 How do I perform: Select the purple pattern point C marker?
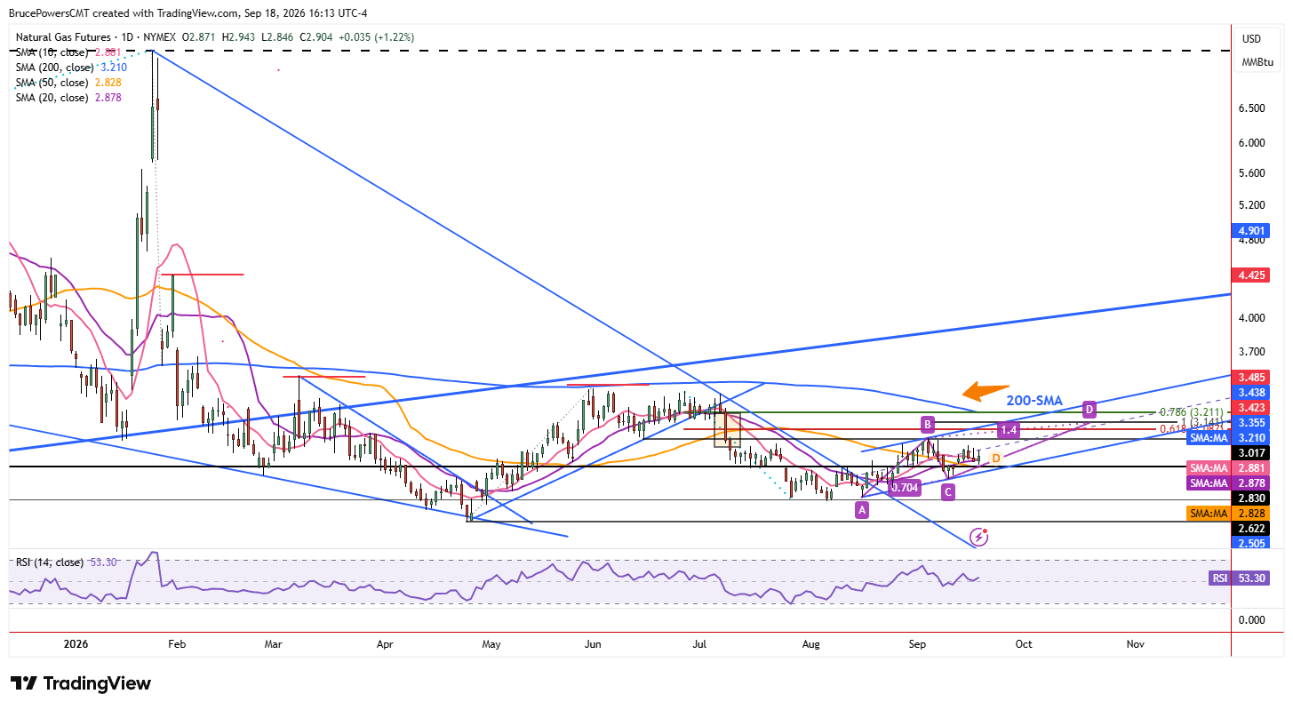click(x=948, y=491)
